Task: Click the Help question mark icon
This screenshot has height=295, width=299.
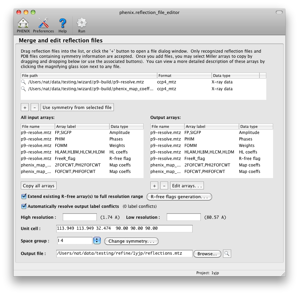Action: (63, 23)
